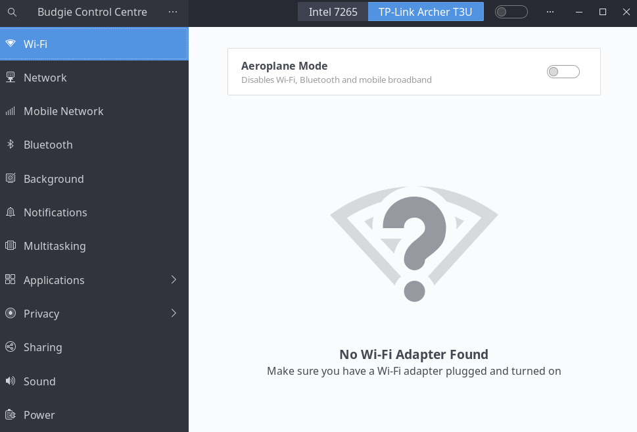
Task: Toggle the Wi-Fi switch in the header bar
Action: 511,12
